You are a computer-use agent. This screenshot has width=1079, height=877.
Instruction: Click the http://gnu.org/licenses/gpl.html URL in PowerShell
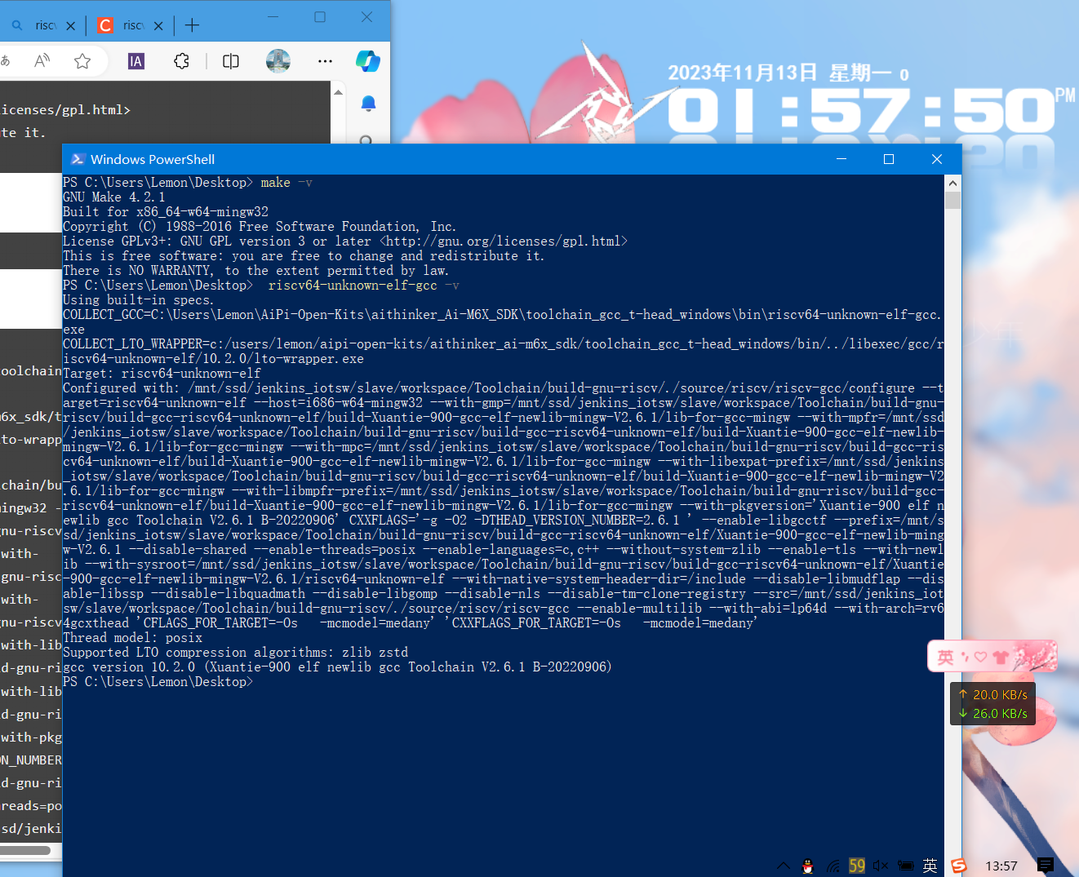pyautogui.click(x=504, y=241)
